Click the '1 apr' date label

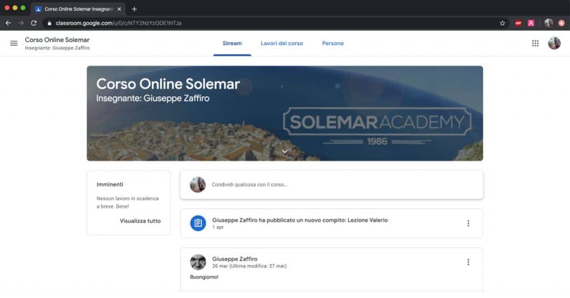(218, 227)
